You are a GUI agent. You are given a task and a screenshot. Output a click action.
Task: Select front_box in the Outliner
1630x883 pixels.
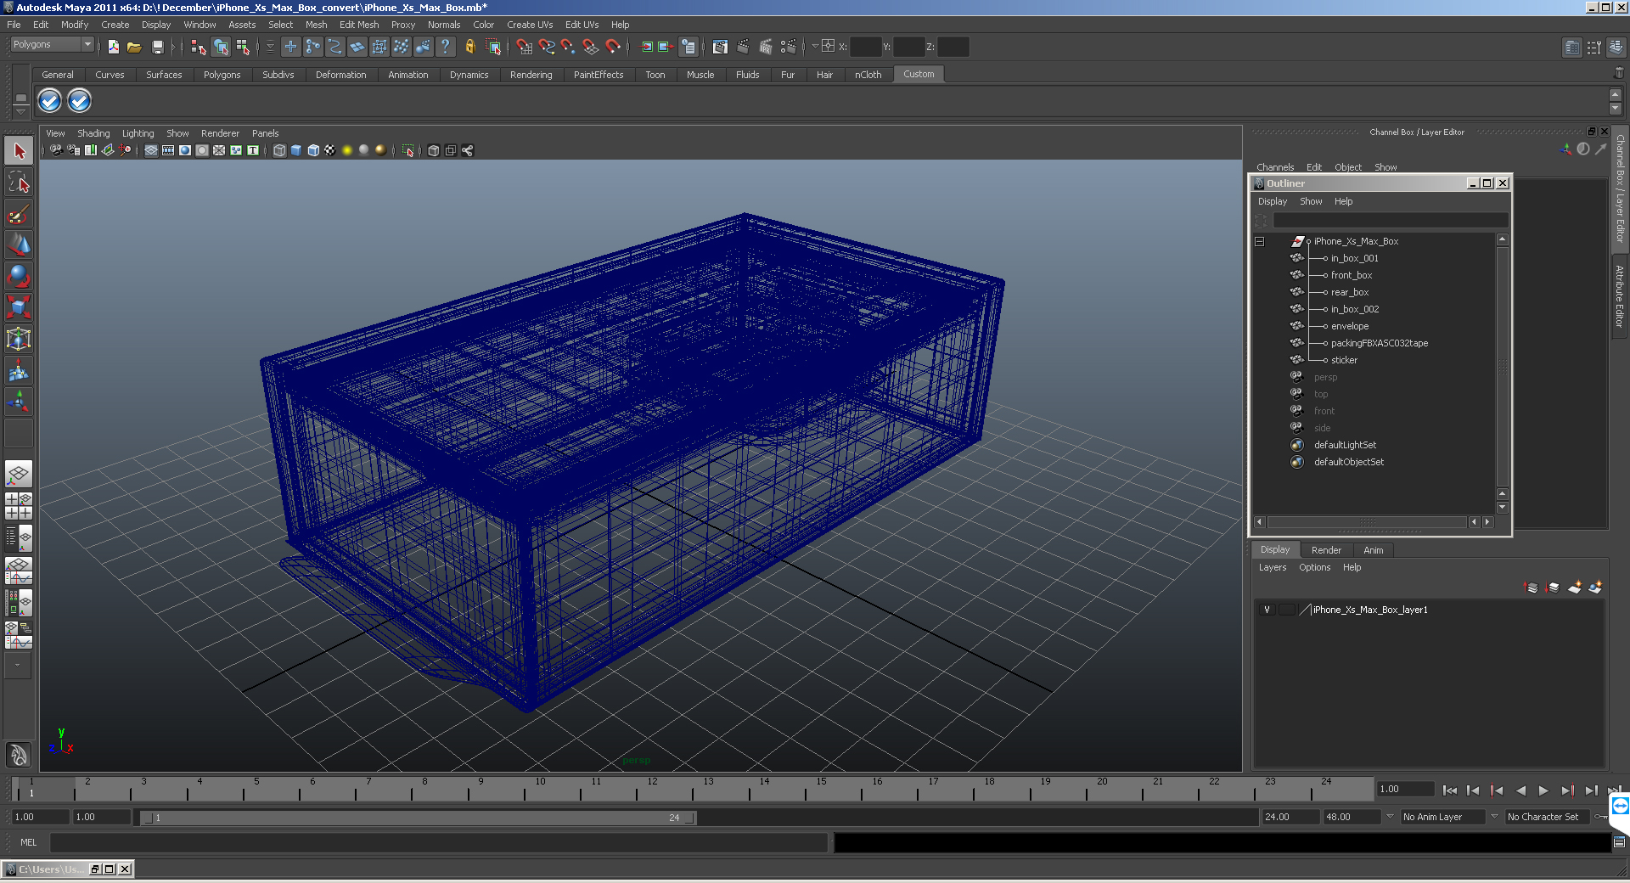tap(1351, 275)
